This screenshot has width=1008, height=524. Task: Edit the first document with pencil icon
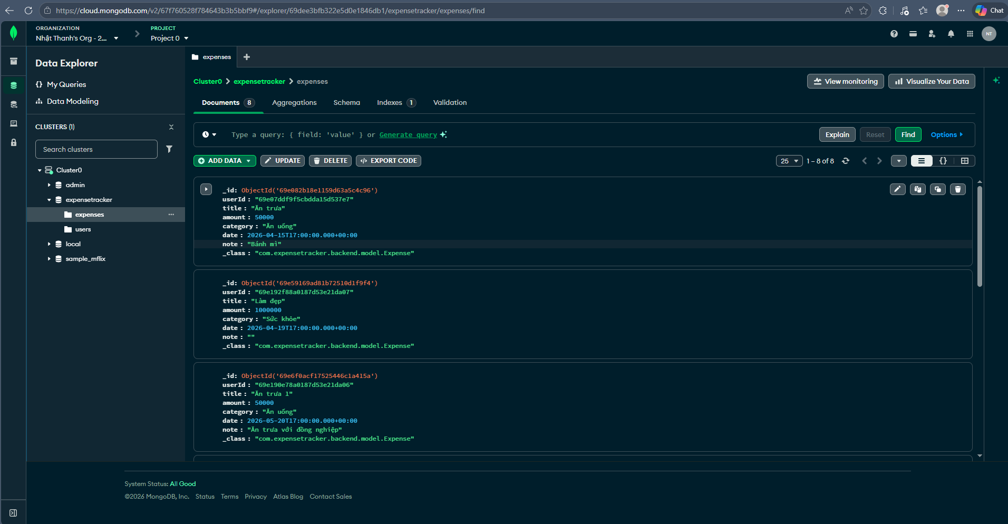click(898, 189)
